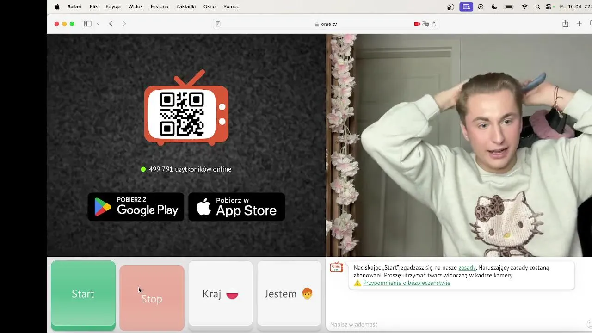Toggle the Focus moon icon
This screenshot has height=333, width=592.
494,7
